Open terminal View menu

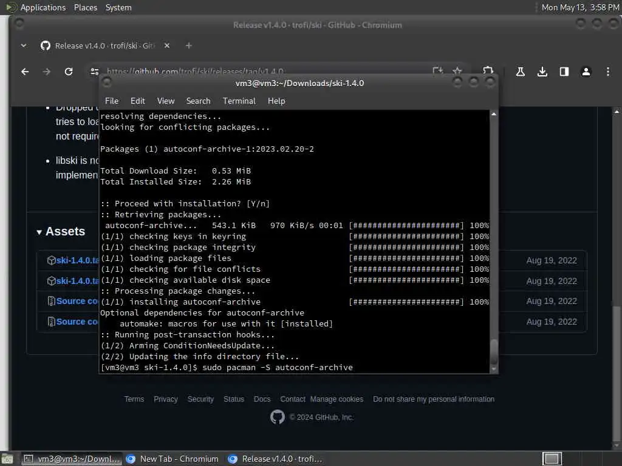coord(165,101)
